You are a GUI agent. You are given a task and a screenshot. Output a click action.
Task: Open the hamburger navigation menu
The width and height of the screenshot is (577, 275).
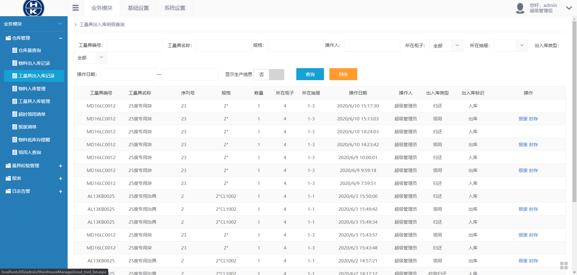click(75, 8)
